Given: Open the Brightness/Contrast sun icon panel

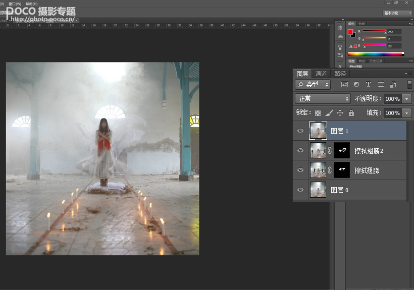Looking at the screenshot, I should coord(340,28).
